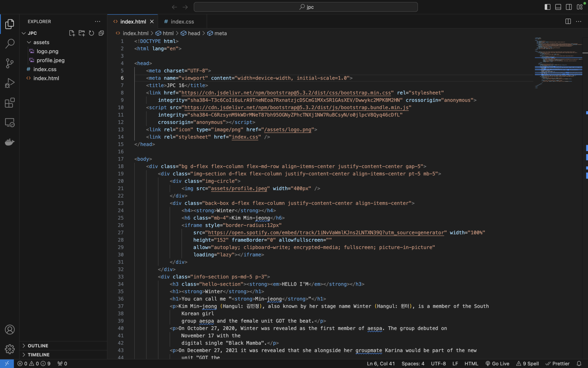Click the jpc command center search box
The width and height of the screenshot is (588, 368).
[x=306, y=7]
